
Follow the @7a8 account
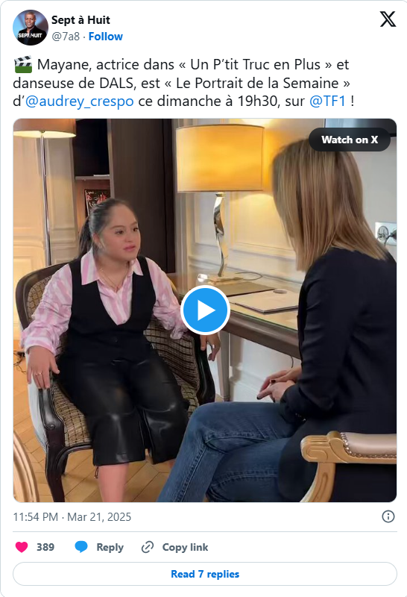pyautogui.click(x=106, y=37)
